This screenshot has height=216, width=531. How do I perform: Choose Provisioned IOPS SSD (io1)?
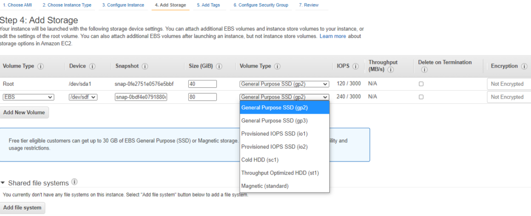[x=285, y=133]
